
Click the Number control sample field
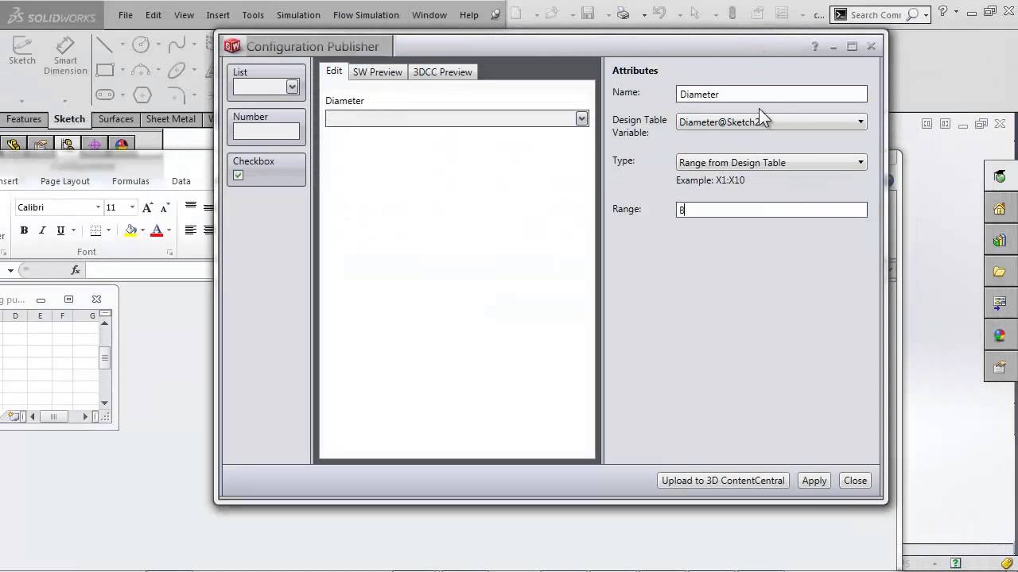tap(266, 131)
